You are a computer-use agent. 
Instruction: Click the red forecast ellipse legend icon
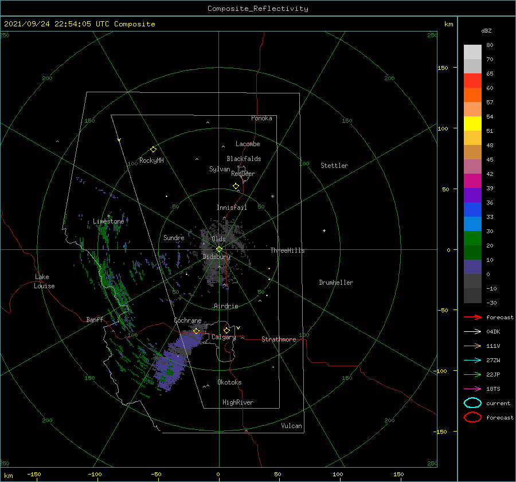[472, 417]
